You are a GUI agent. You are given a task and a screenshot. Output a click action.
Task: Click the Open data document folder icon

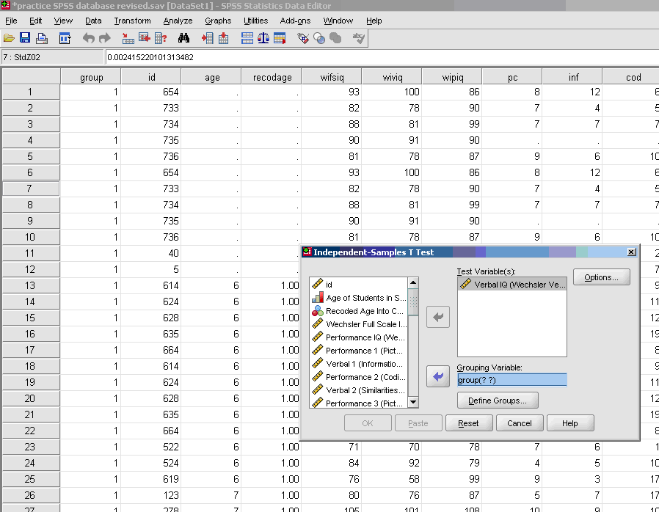[x=9, y=37]
